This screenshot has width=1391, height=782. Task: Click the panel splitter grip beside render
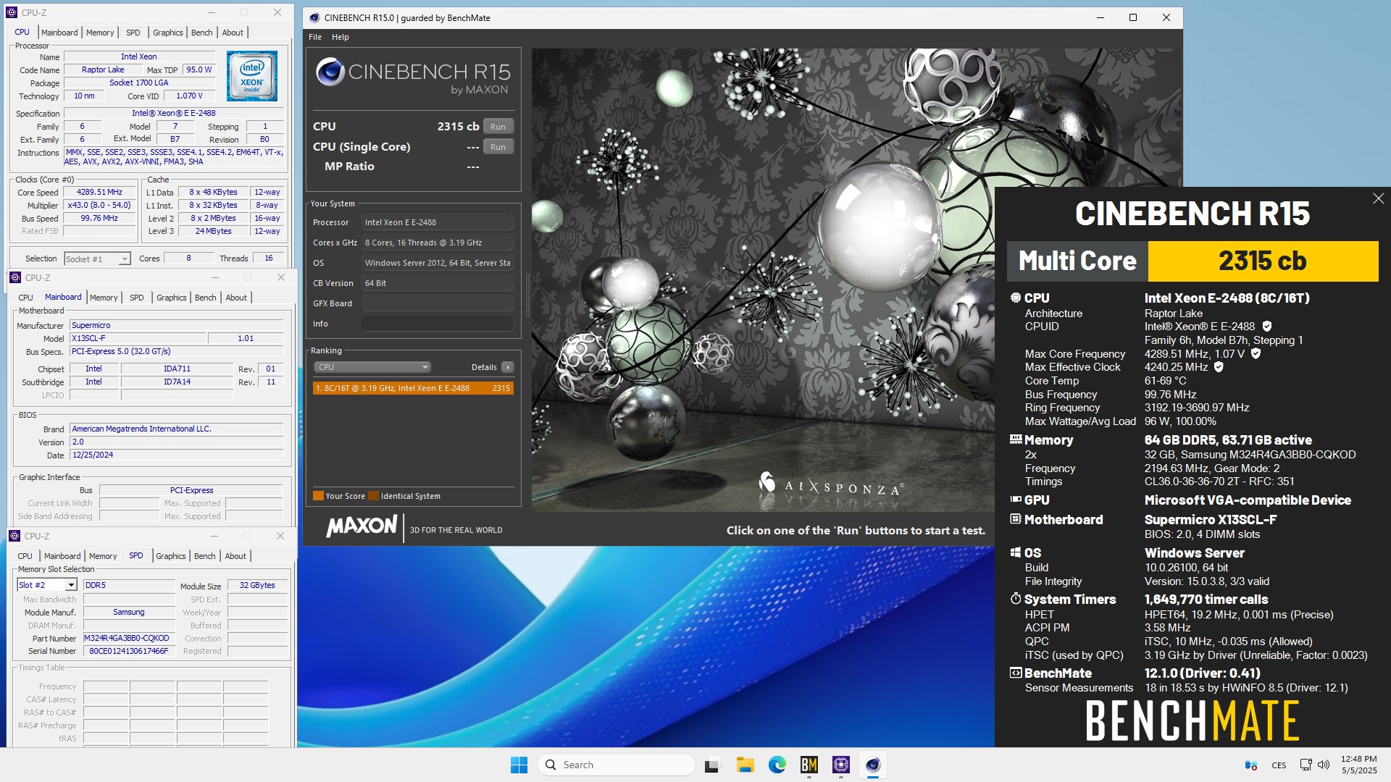[527, 295]
